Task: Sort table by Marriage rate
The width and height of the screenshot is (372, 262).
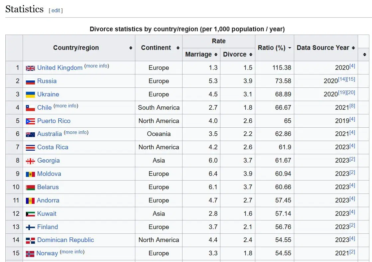Action: tap(216, 55)
